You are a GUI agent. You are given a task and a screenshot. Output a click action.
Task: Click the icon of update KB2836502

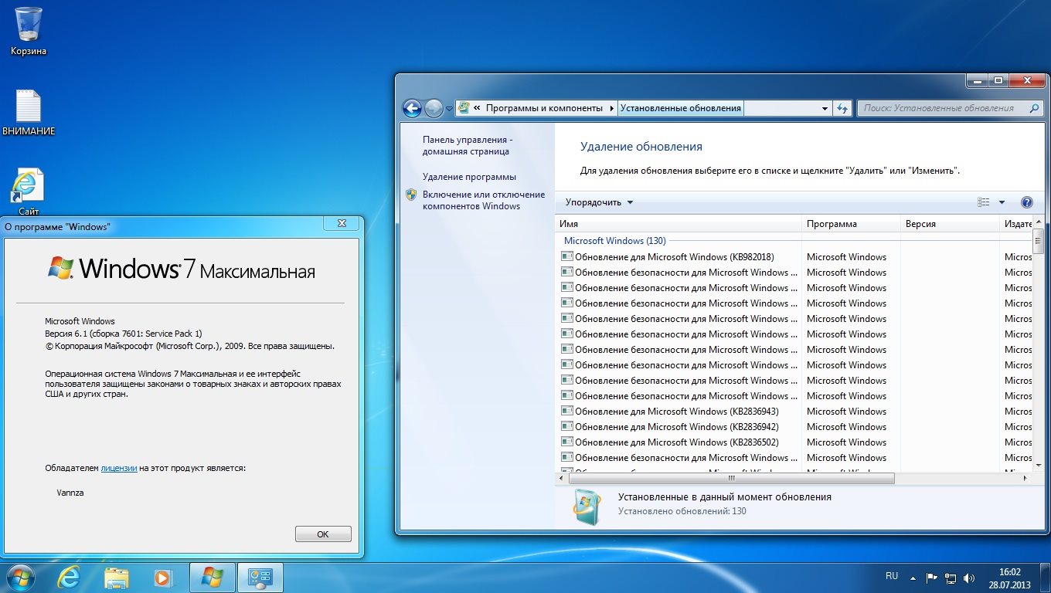click(566, 442)
